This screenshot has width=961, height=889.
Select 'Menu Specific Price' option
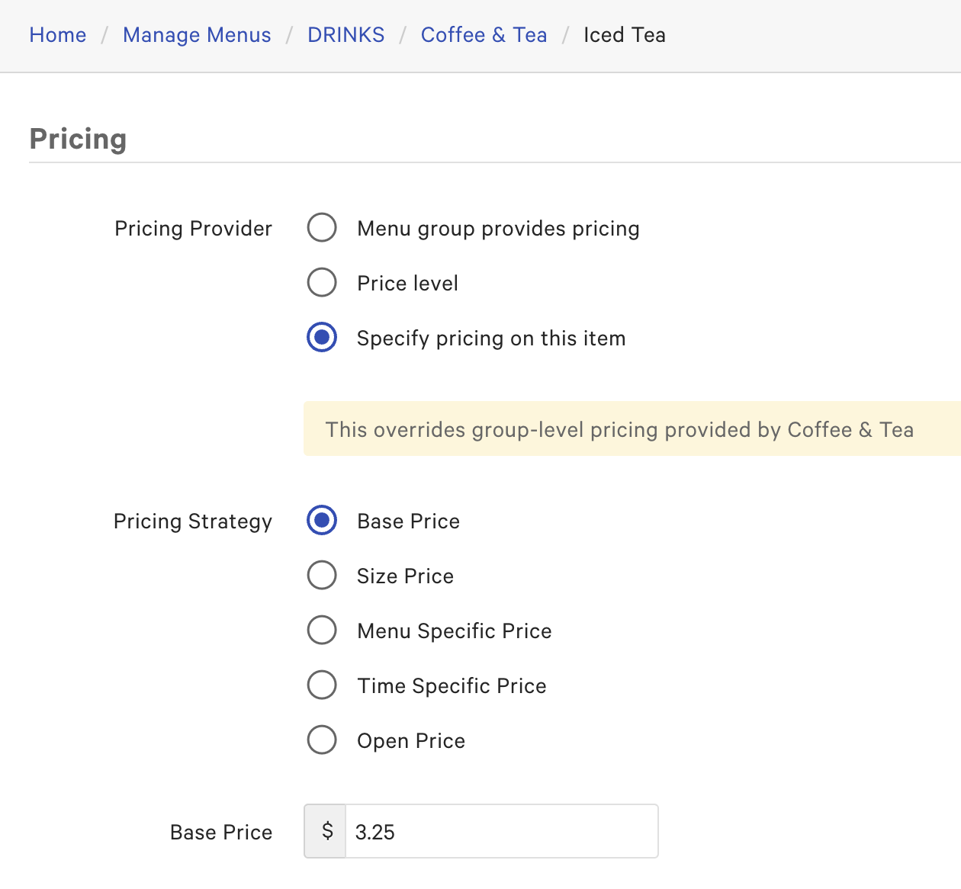coord(322,630)
